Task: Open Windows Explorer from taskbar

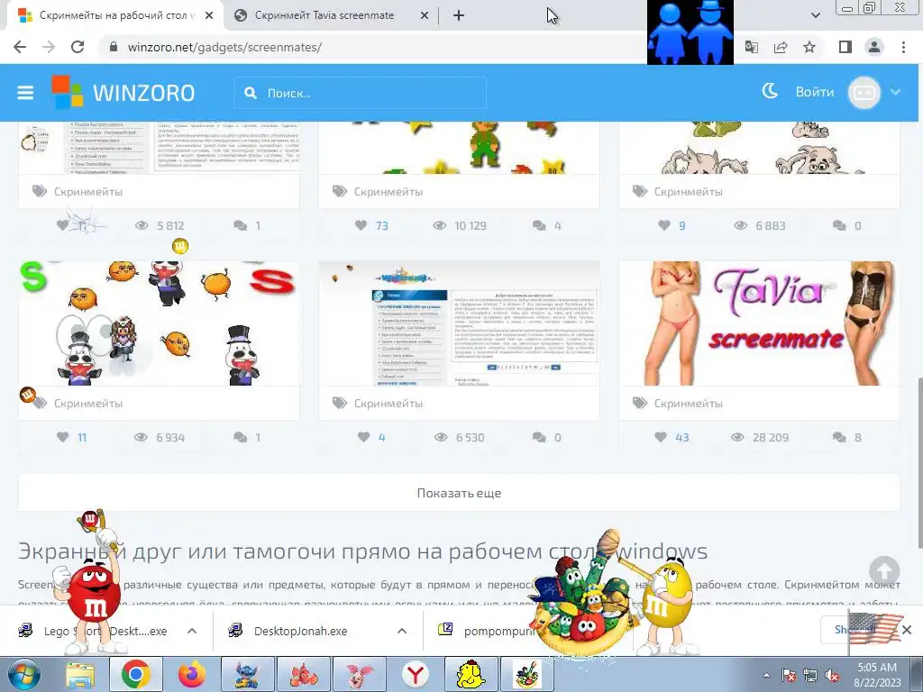Action: click(x=80, y=675)
